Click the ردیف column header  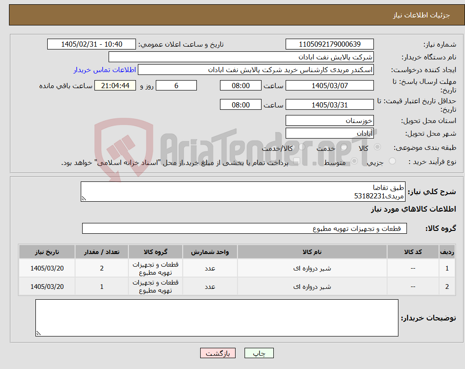tap(447, 252)
